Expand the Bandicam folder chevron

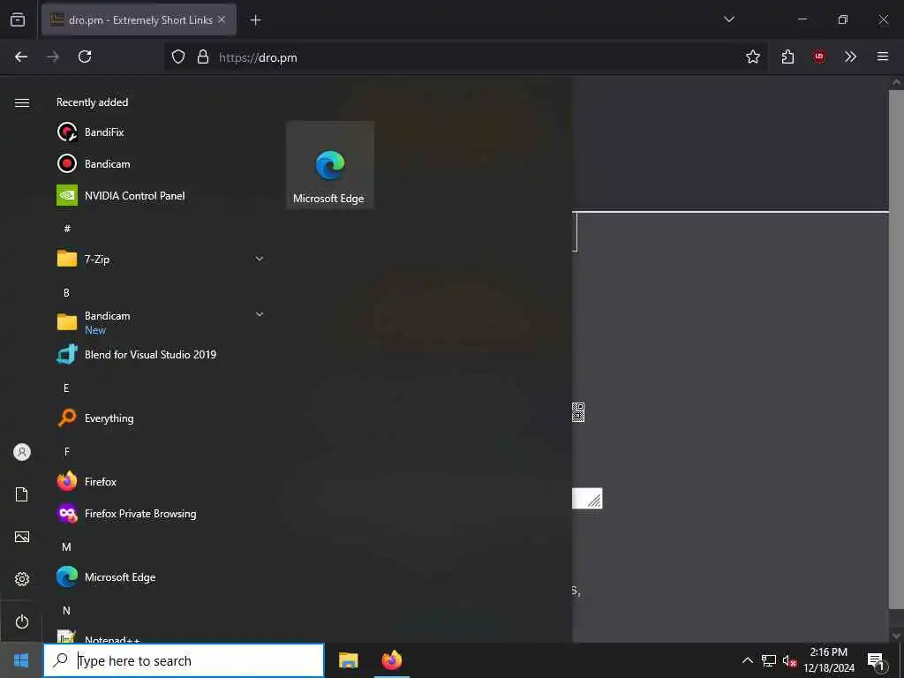click(260, 314)
